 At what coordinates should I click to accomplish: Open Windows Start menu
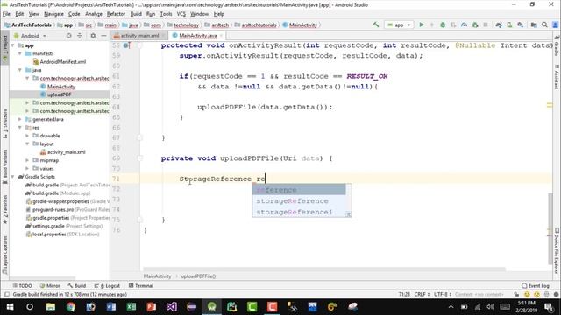click(x=10, y=307)
